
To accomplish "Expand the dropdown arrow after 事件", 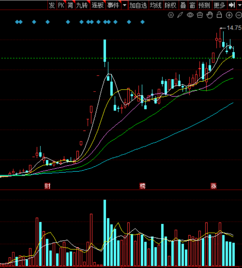I will [125, 5].
